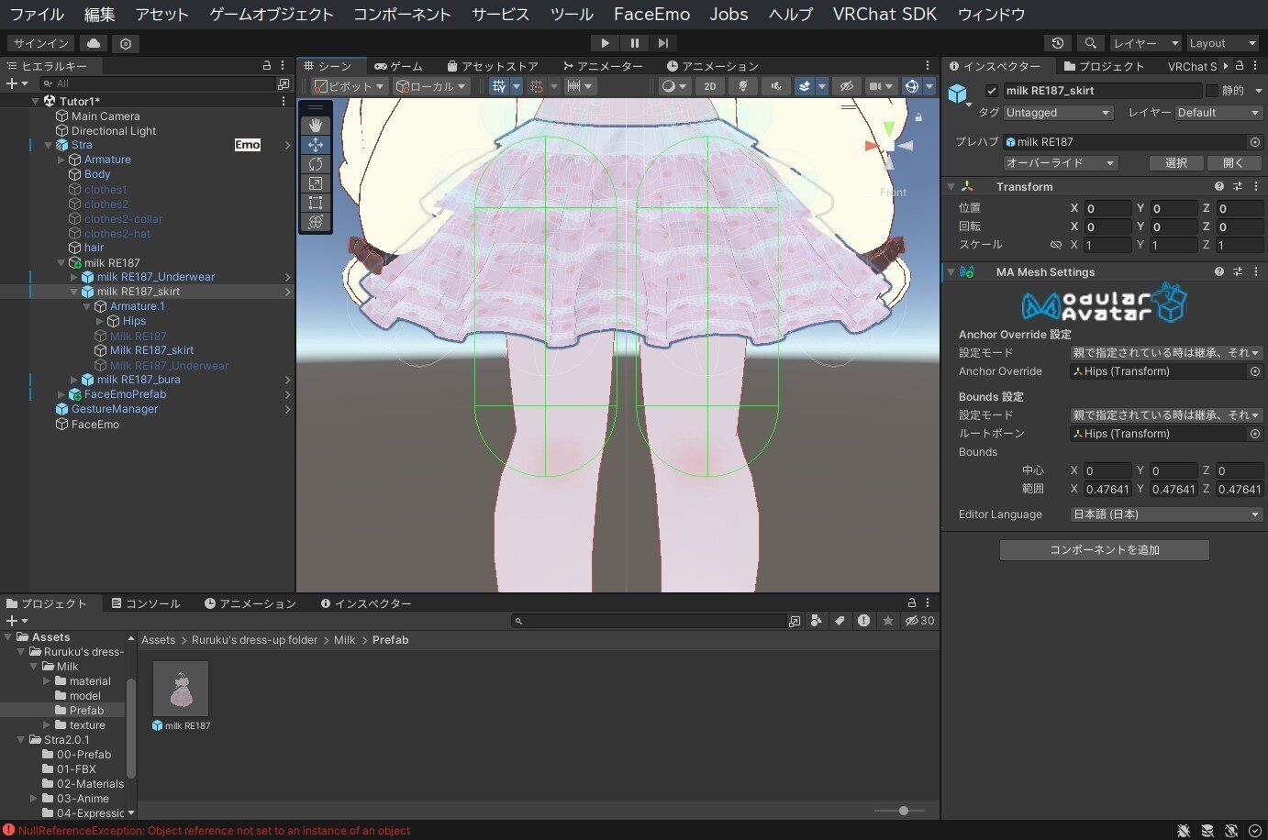Select the Rotate tool

pos(316,163)
